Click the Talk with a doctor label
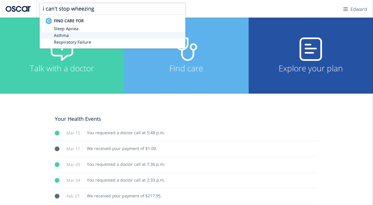373x205 pixels. click(62, 68)
